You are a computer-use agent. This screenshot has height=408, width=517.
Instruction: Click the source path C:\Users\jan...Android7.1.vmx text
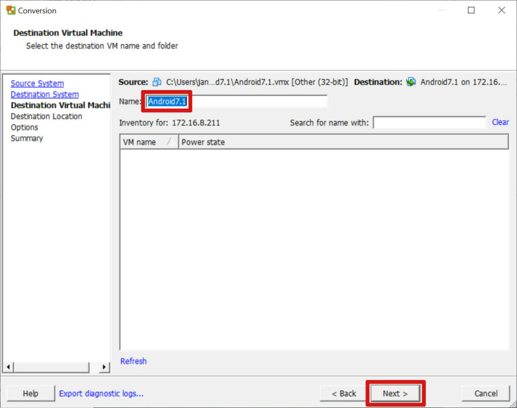pos(257,82)
